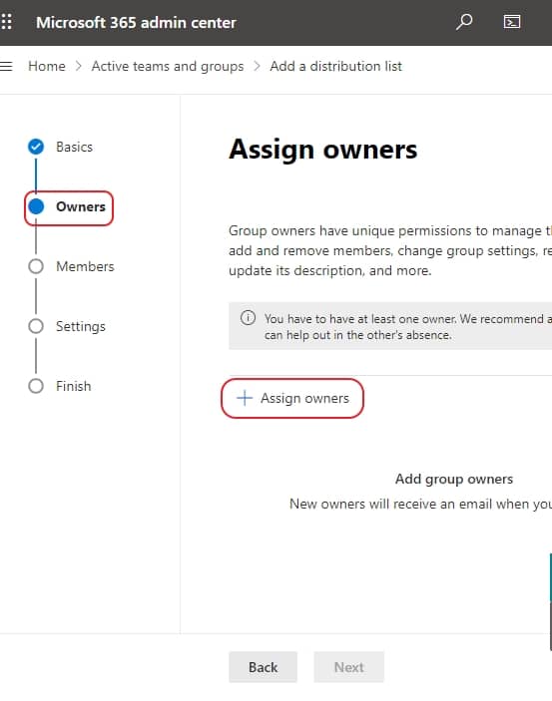
Task: Go to Home breadcrumb
Action: coord(47,66)
